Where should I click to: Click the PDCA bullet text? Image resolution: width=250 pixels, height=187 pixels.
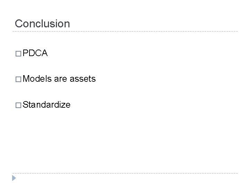tap(36, 53)
